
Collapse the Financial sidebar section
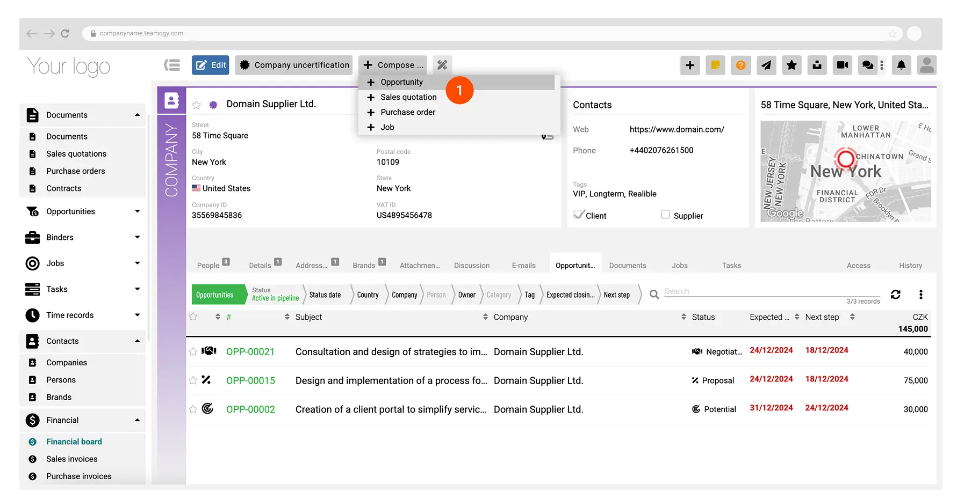(x=137, y=420)
